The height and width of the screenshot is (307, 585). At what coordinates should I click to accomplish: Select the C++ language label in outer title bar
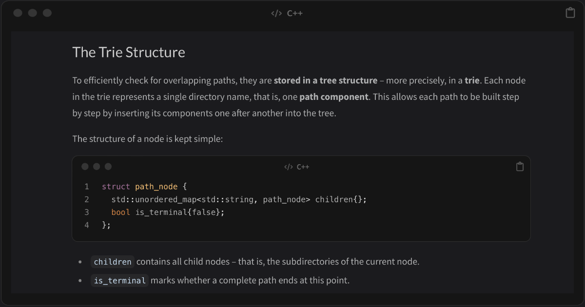tap(294, 13)
